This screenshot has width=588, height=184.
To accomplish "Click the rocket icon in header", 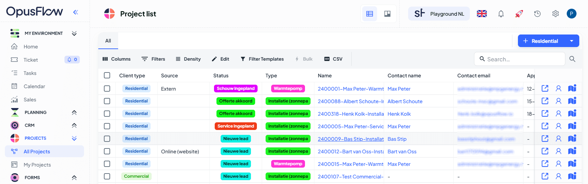I will 519,14.
